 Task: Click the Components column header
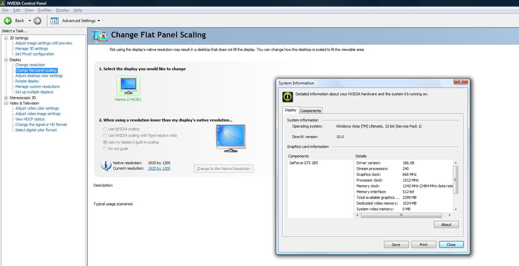point(321,156)
